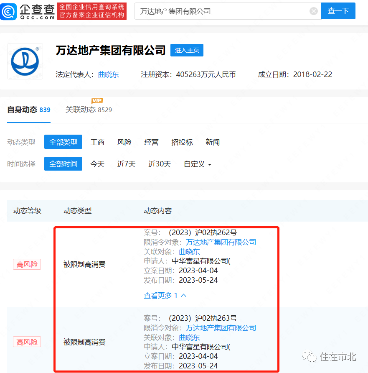Select the 全部类型 filter
Viewport: 368px width, 373px height.
(63, 142)
